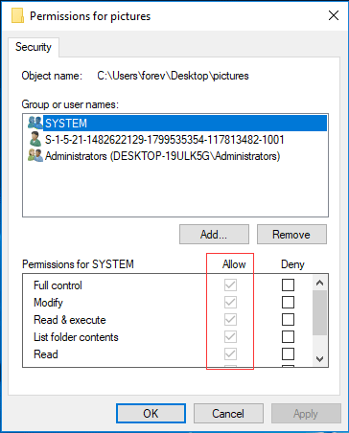Check Deny for Read permission

click(288, 353)
